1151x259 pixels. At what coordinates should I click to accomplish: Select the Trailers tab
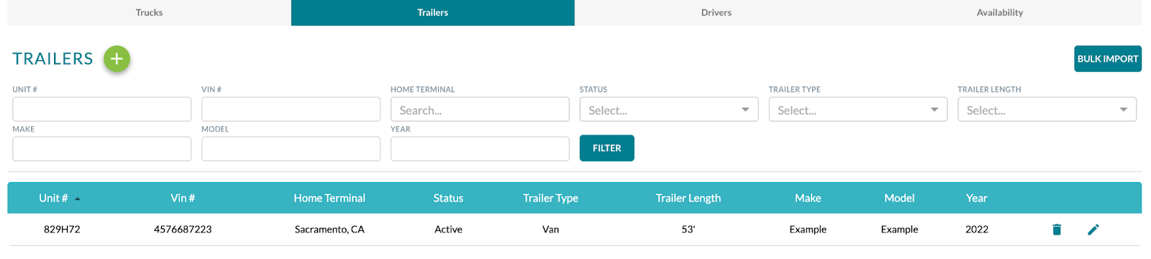click(x=432, y=12)
